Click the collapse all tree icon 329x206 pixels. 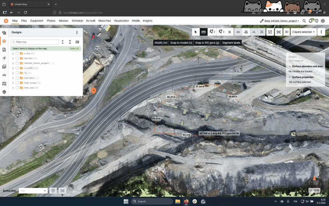[x=70, y=42]
